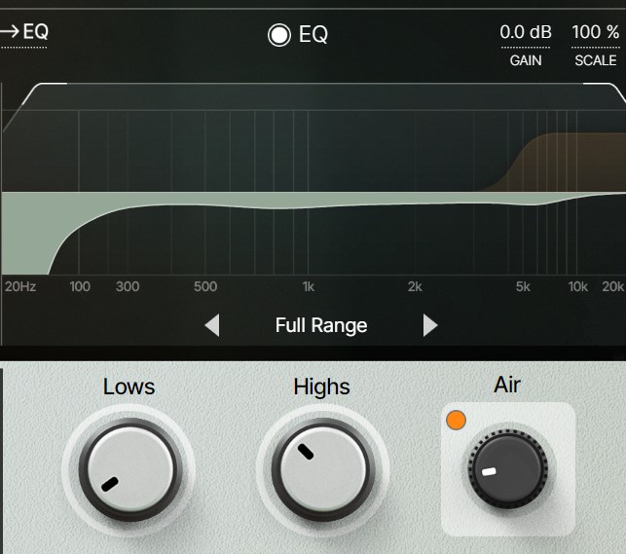Open the Full Range selector
Image resolution: width=626 pixels, height=554 pixels.
coord(321,325)
